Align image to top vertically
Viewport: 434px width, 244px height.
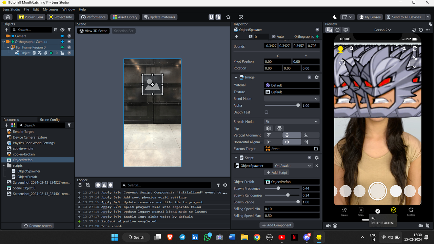click(x=269, y=135)
